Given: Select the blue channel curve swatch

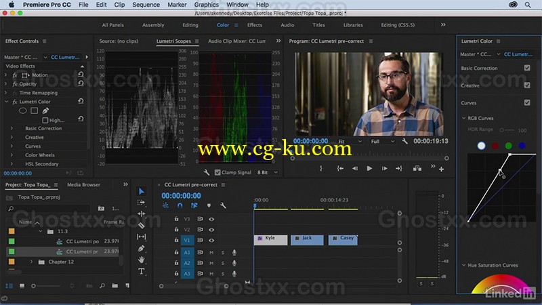Looking at the screenshot, I should coord(522,146).
